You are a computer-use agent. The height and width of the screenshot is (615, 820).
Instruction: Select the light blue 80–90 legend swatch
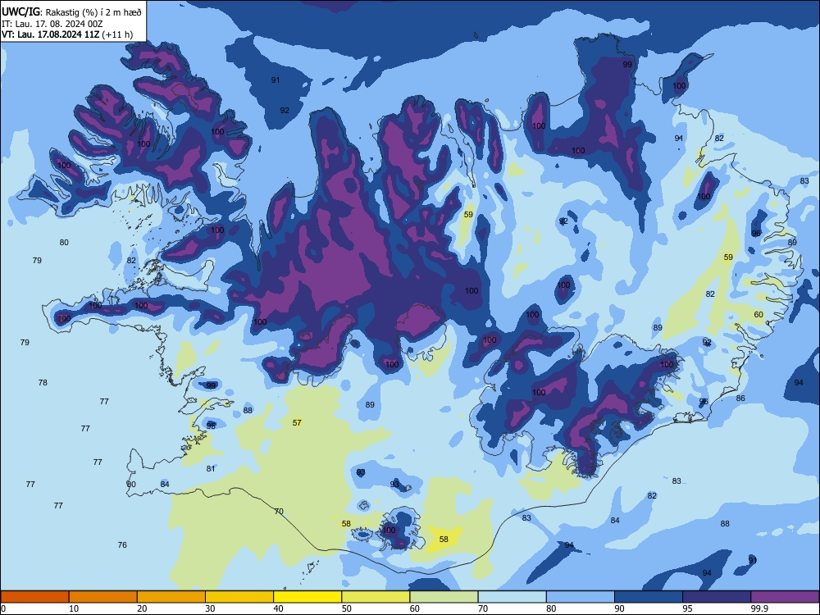[x=581, y=597]
